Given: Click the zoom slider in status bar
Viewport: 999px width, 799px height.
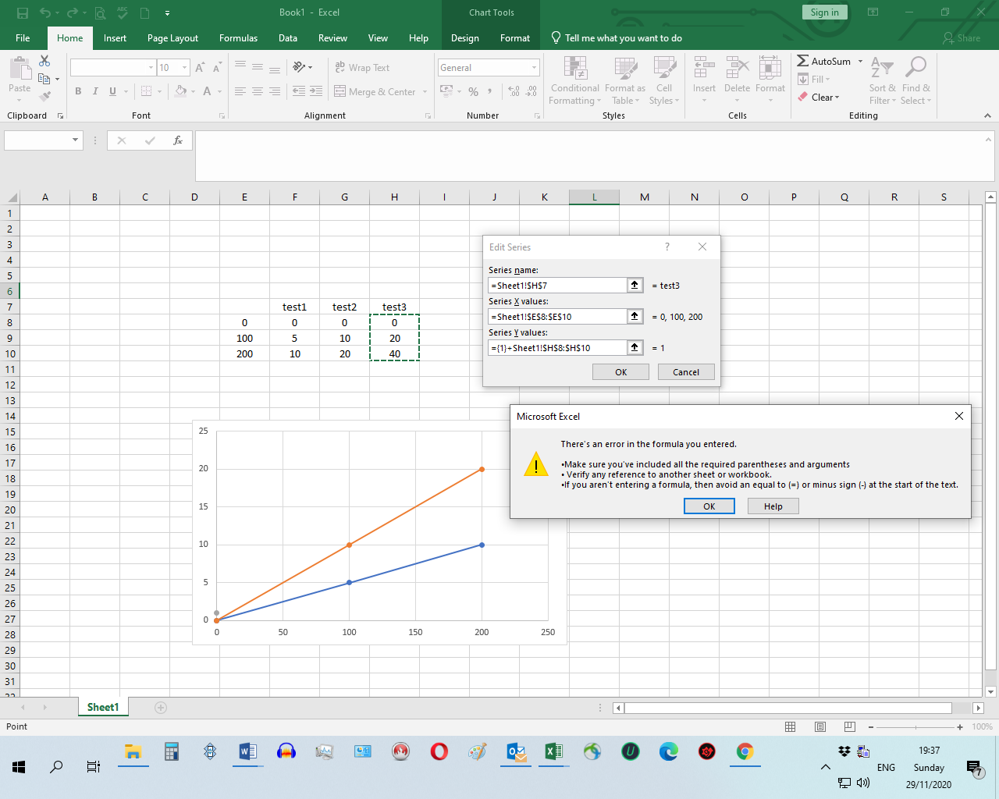Looking at the screenshot, I should coord(915,726).
